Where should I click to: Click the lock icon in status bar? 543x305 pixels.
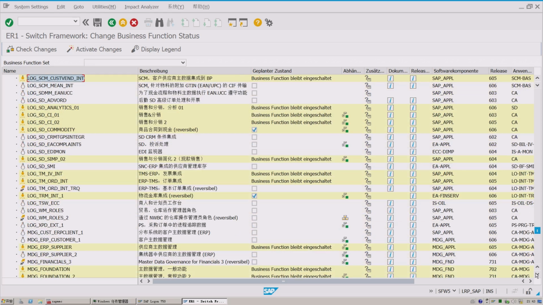(x=529, y=291)
